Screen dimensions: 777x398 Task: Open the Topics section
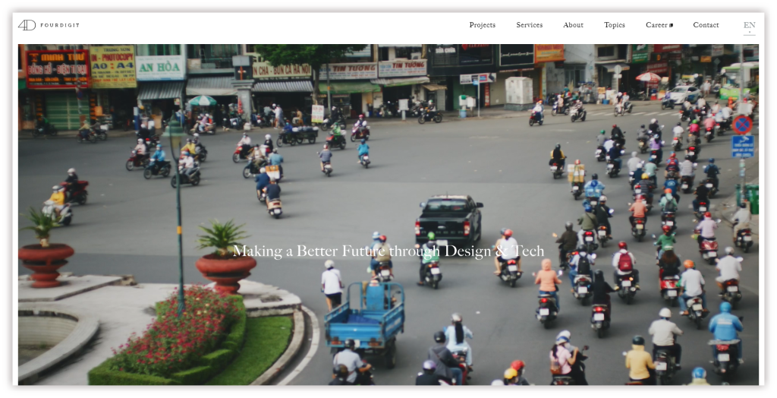614,25
